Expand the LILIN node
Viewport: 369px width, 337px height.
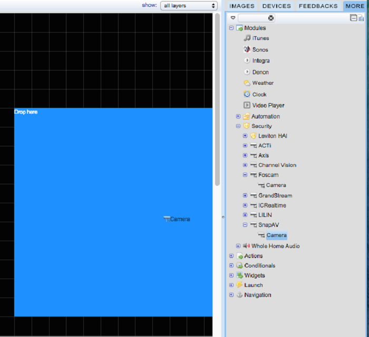click(x=245, y=215)
